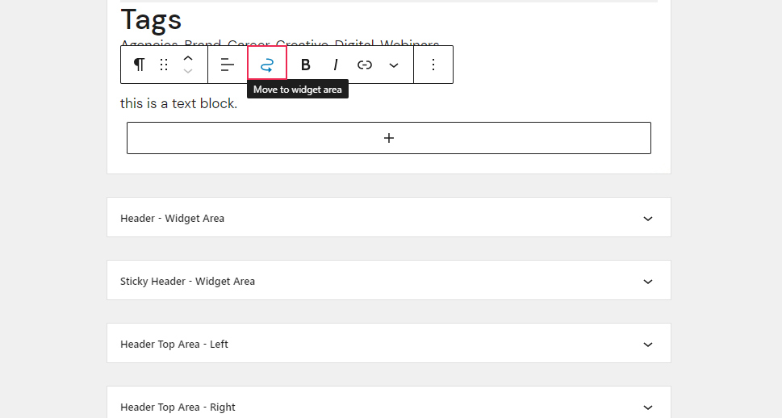Add a block with the plus button

coord(389,138)
